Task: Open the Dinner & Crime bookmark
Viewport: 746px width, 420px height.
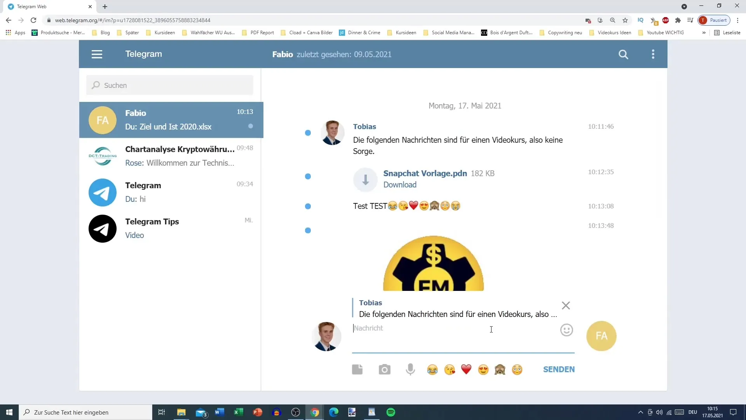Action: (360, 33)
